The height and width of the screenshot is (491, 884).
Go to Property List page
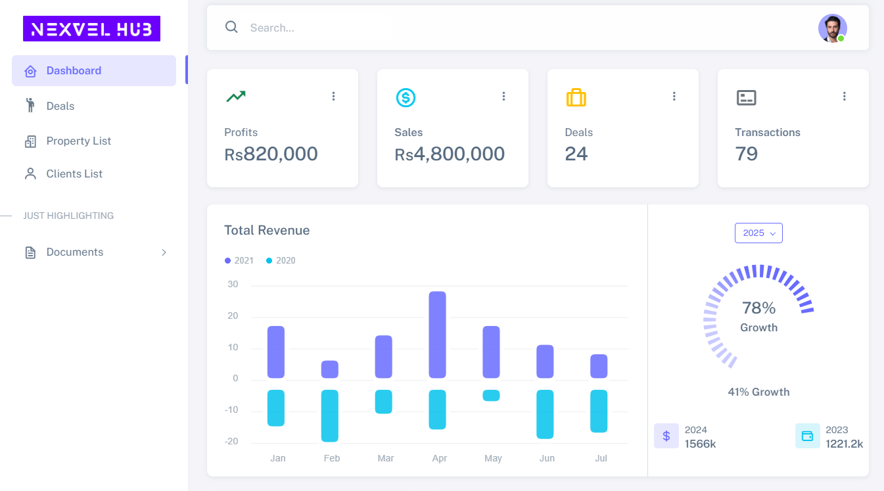tap(78, 141)
